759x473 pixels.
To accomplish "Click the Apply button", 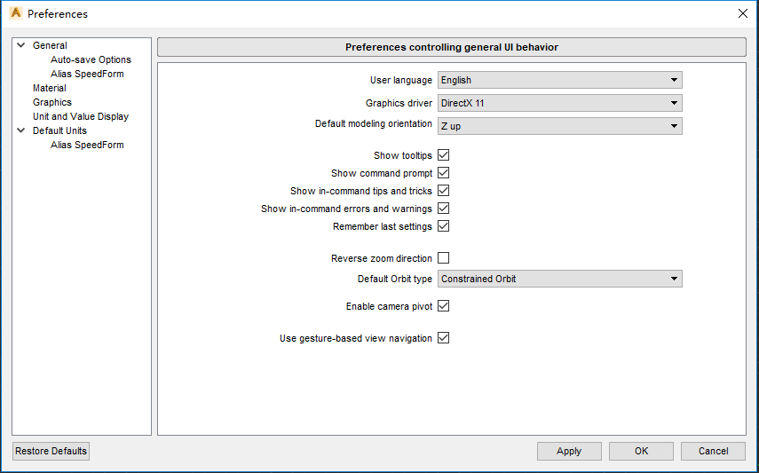I will pyautogui.click(x=569, y=451).
